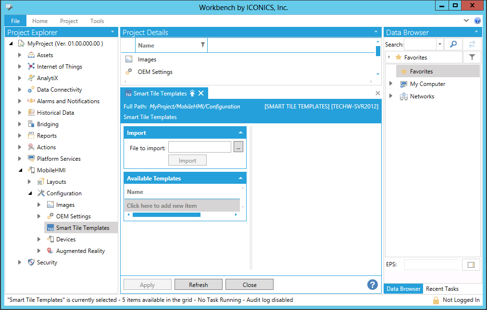This screenshot has width=487, height=310.
Task: Click the Internet of Things icon
Action: pyautogui.click(x=31, y=67)
